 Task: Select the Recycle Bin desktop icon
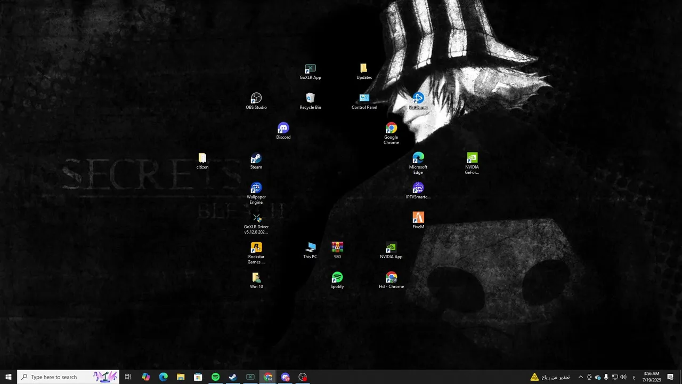pos(310,102)
